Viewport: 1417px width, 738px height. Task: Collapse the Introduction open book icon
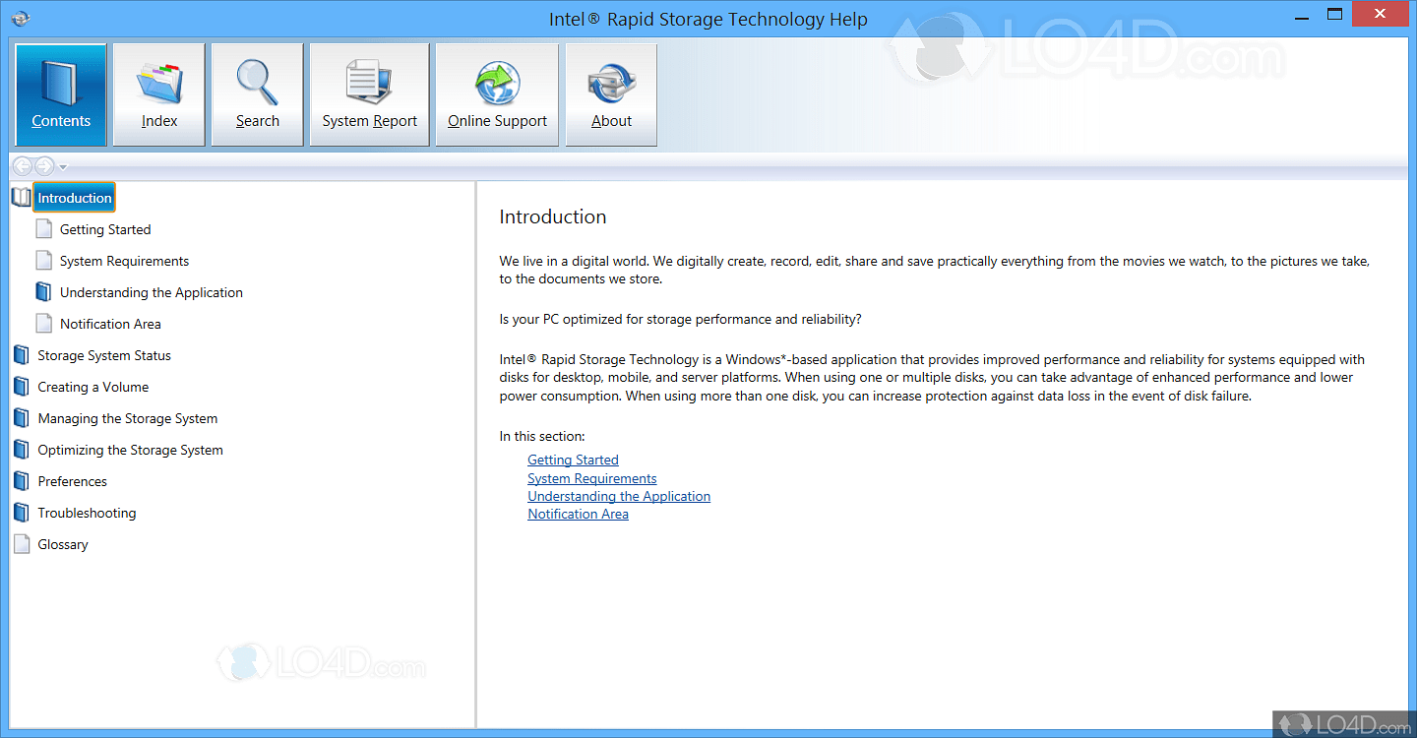(22, 198)
